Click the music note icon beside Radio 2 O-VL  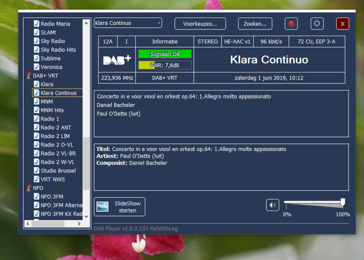36,144
